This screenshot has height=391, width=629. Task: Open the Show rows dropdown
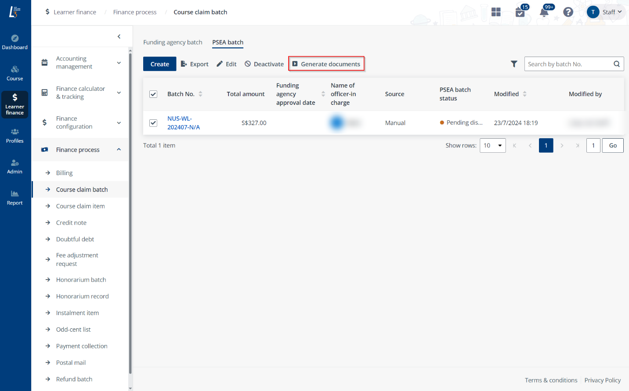click(x=492, y=145)
